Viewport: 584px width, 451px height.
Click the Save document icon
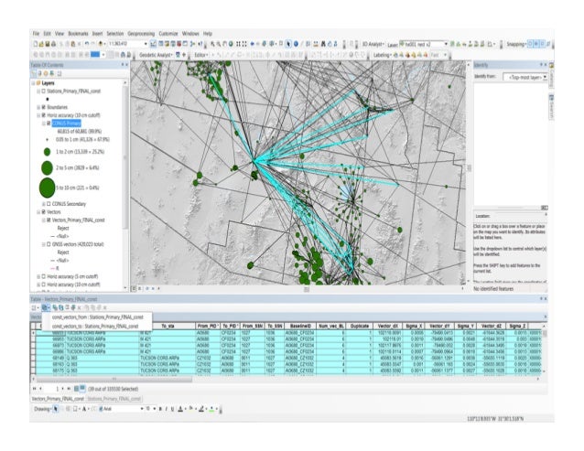click(48, 44)
